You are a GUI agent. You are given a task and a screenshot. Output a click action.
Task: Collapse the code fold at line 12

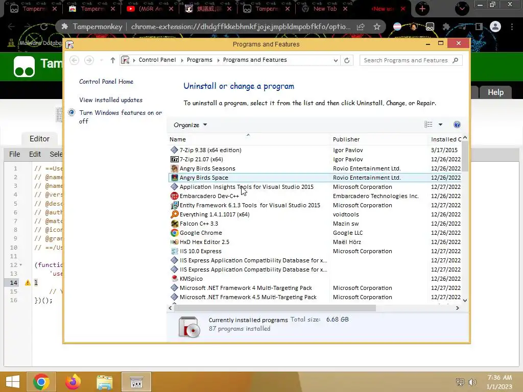pos(20,265)
